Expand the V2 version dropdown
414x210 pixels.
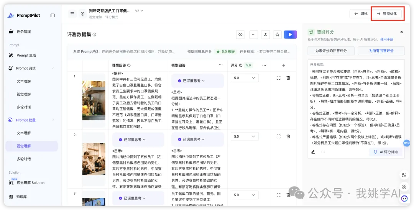[x=139, y=11]
